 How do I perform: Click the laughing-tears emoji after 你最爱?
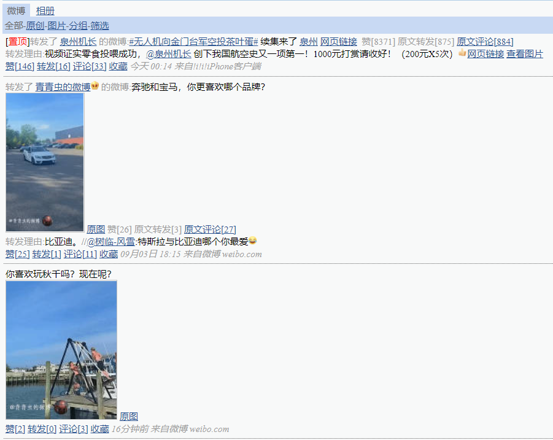pyautogui.click(x=252, y=241)
